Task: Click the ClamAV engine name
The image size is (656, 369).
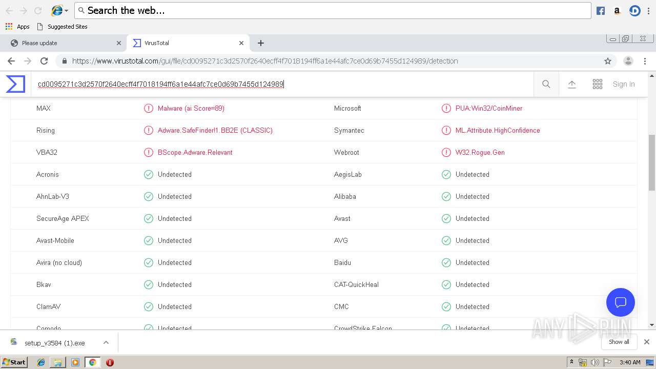Action: 48,306
